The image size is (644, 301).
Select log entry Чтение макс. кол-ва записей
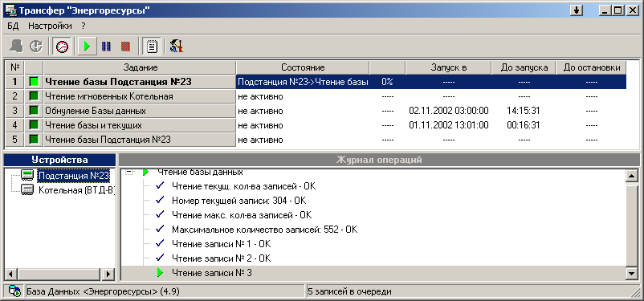point(242,215)
